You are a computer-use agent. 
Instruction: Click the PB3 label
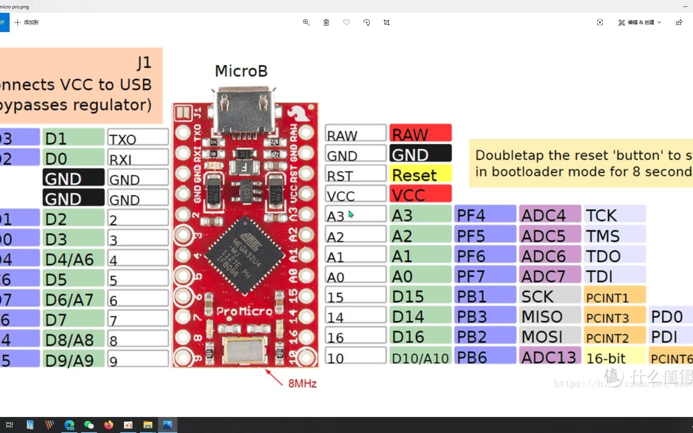(485, 316)
